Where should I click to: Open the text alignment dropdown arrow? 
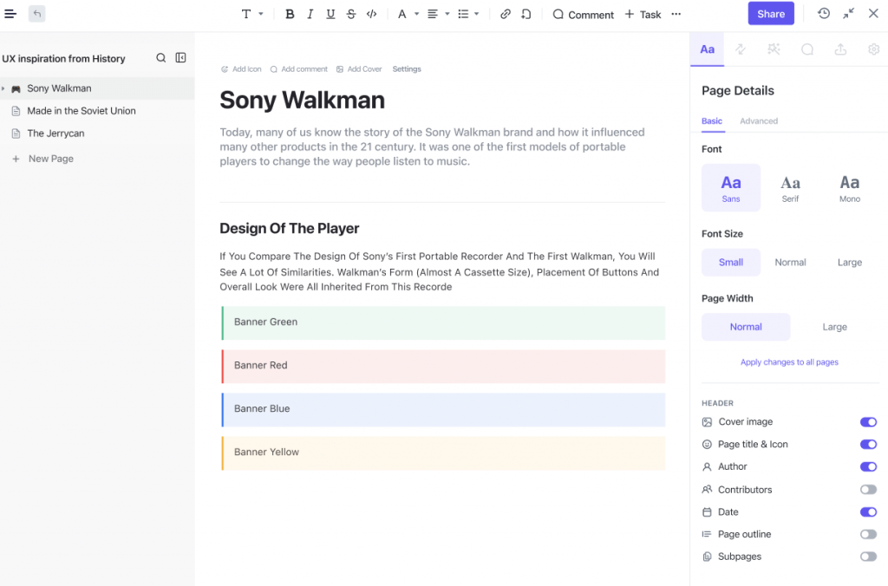(447, 14)
